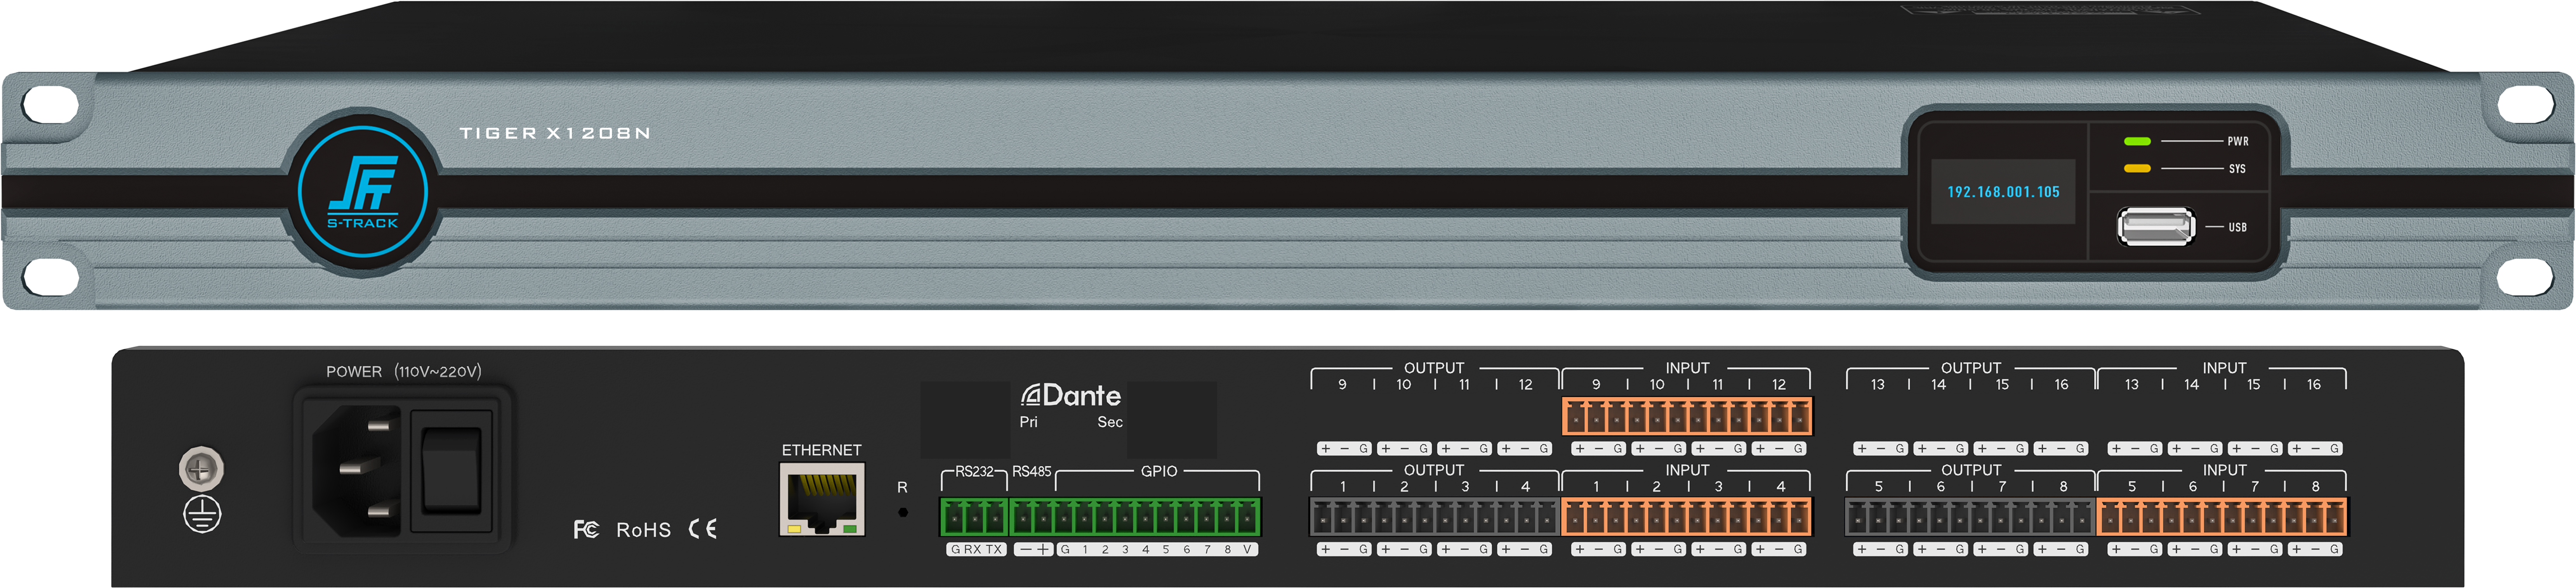
Task: Click the OUTPUT heading above channels 9-12
Action: (x=1434, y=368)
